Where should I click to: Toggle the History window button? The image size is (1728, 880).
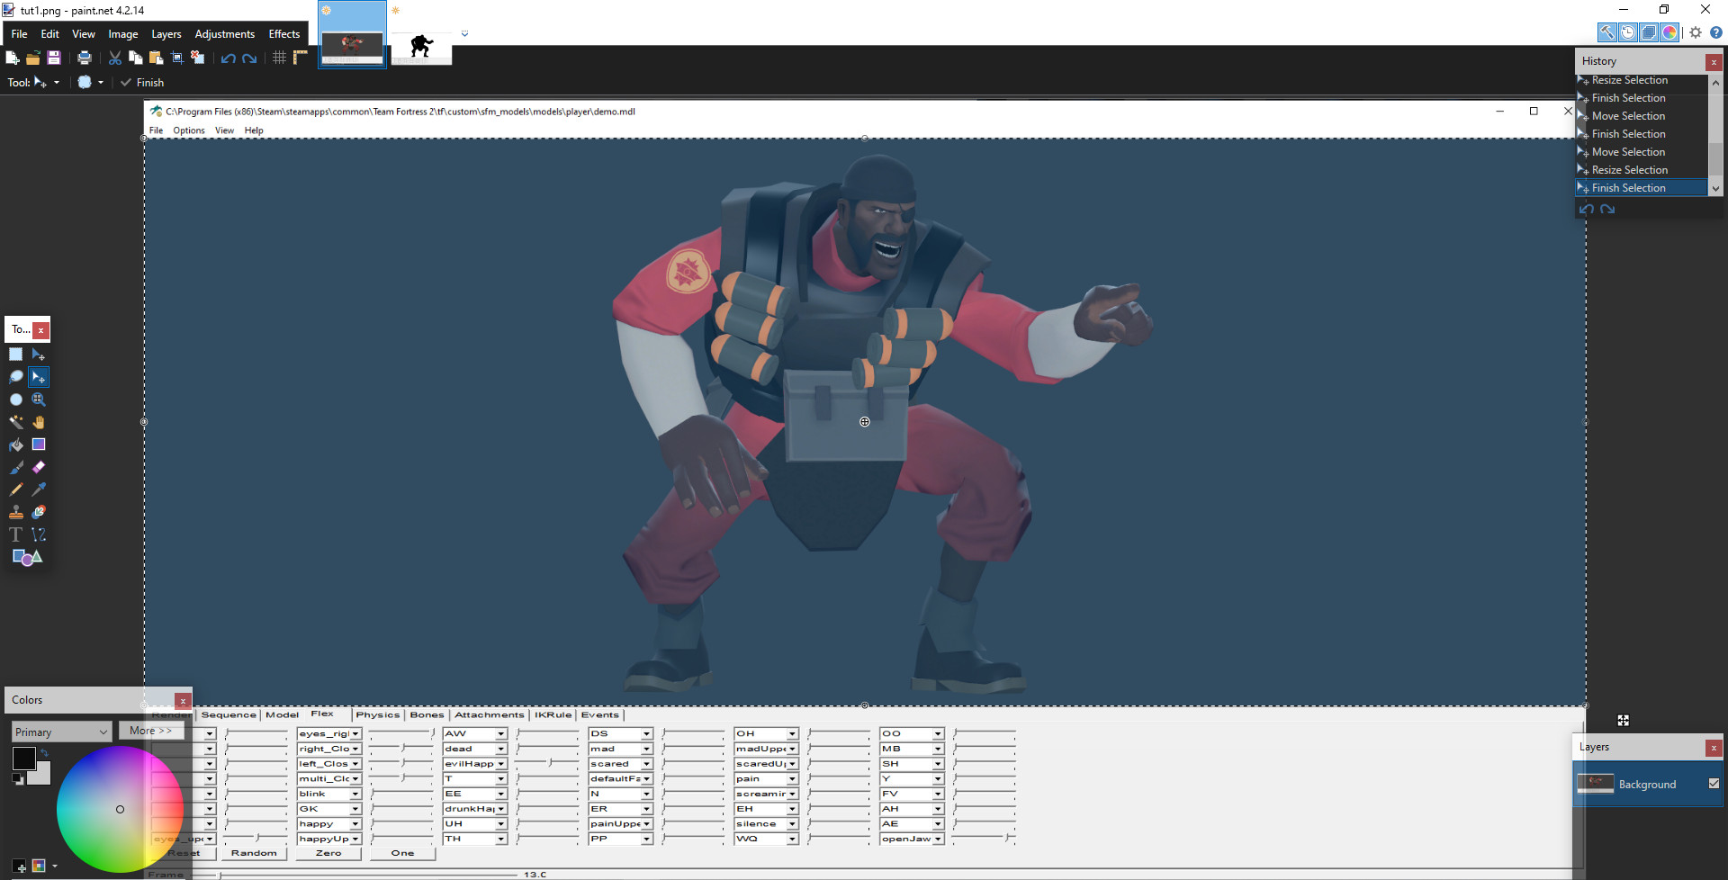coord(1628,32)
